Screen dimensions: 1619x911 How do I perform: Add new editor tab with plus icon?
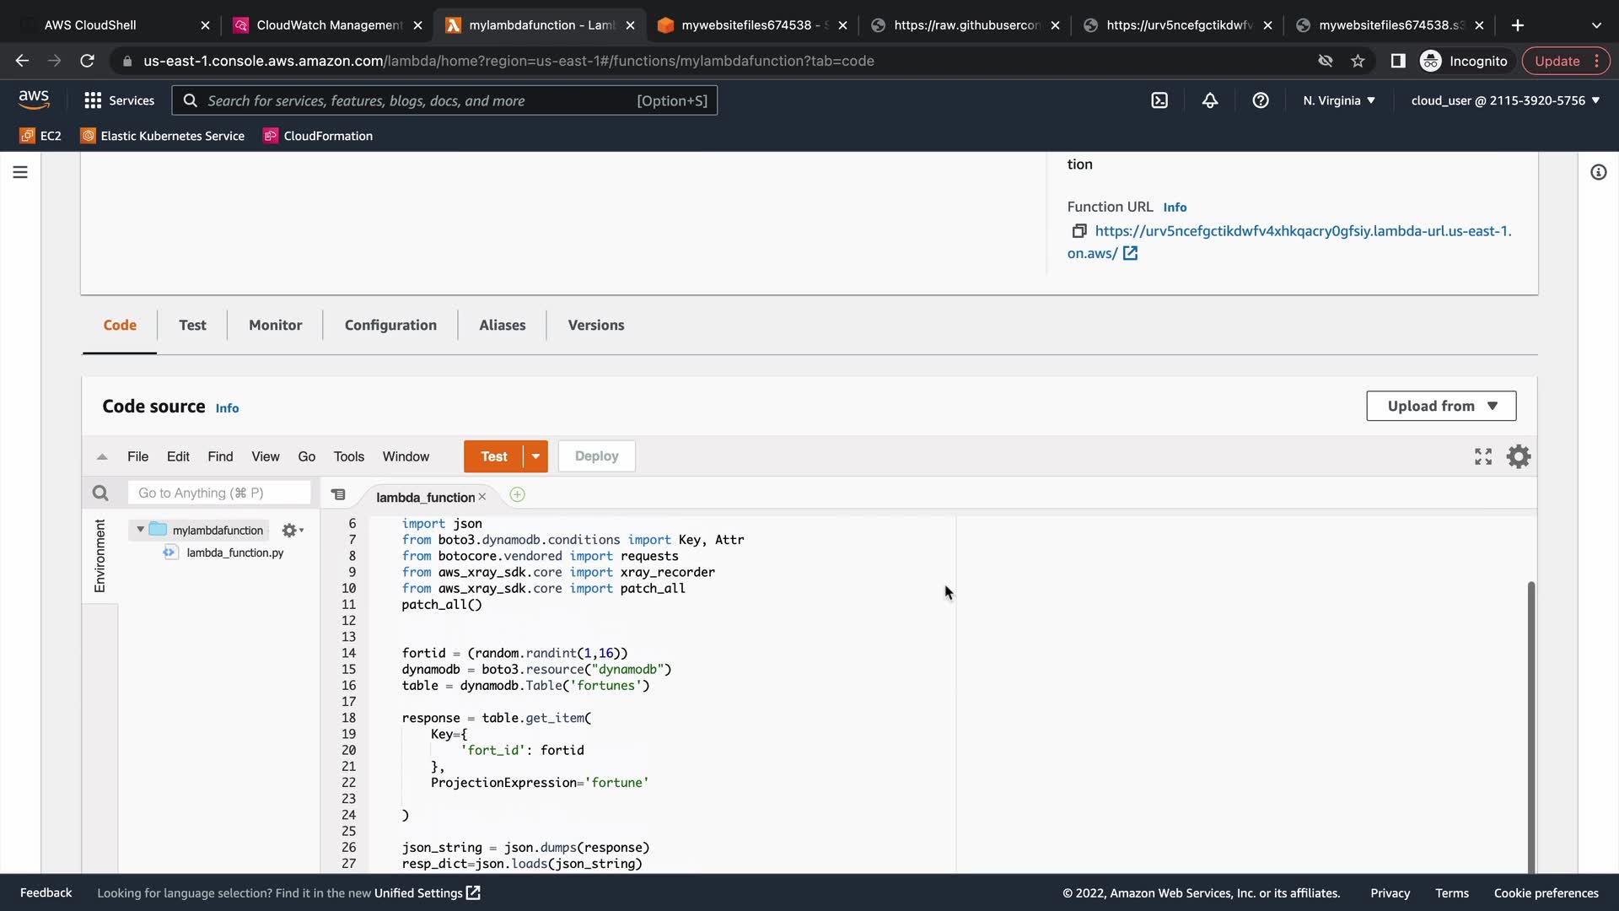point(518,495)
